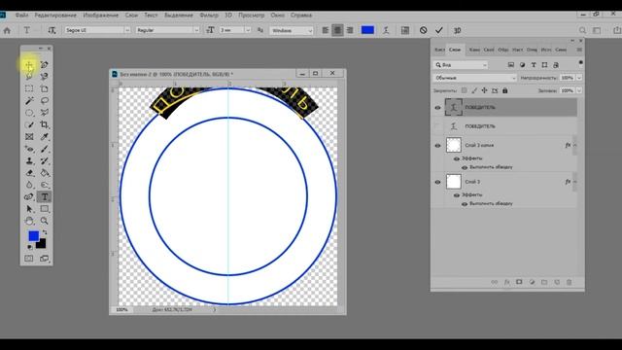Open the Изображение menu
The image size is (622, 350).
101,16
